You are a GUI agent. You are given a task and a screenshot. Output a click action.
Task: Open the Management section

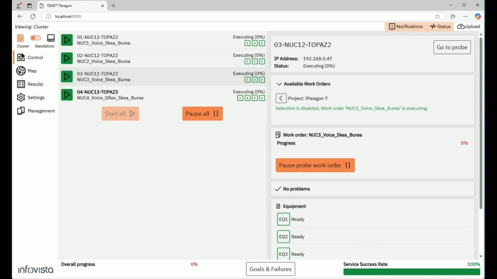[36, 111]
